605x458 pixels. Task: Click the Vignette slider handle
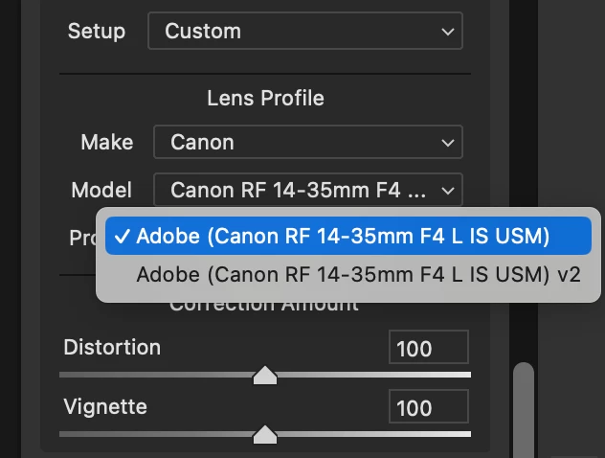pyautogui.click(x=265, y=435)
